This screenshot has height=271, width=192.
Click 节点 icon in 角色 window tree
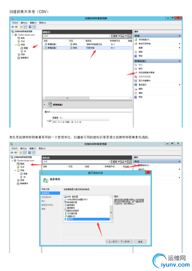tap(18, 167)
